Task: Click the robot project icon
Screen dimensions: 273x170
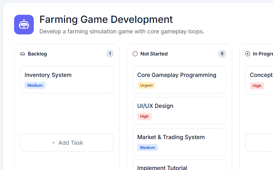Action: [x=24, y=25]
